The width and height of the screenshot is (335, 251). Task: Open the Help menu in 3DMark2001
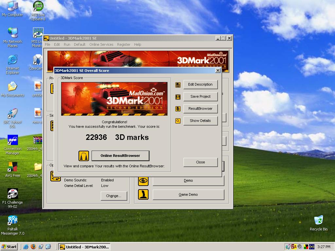[x=138, y=44]
